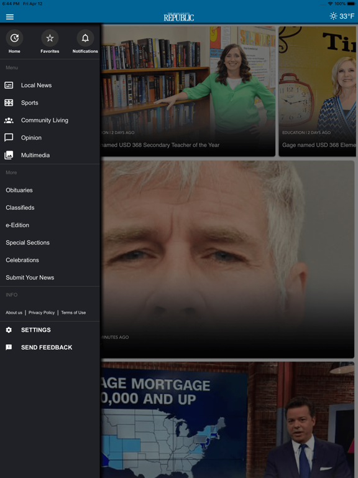The width and height of the screenshot is (358, 478).
Task: Follow the Privacy Policy link
Action: (x=42, y=312)
